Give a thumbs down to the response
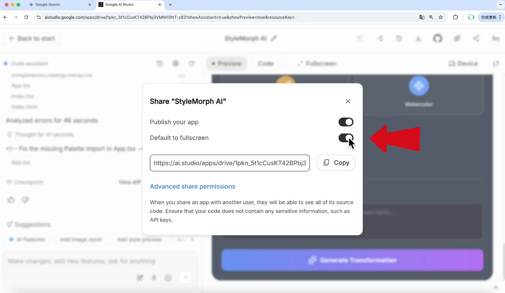 (25, 200)
